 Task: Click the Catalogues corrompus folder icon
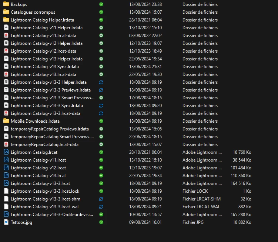(6, 12)
